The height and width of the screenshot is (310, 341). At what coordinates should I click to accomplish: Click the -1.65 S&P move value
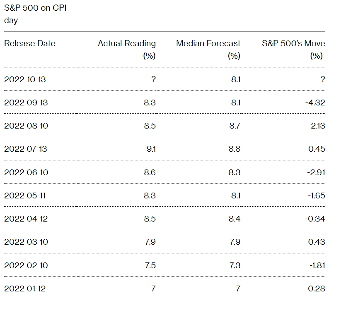(x=316, y=196)
